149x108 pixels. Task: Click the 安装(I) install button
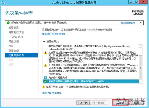(x=120, y=103)
